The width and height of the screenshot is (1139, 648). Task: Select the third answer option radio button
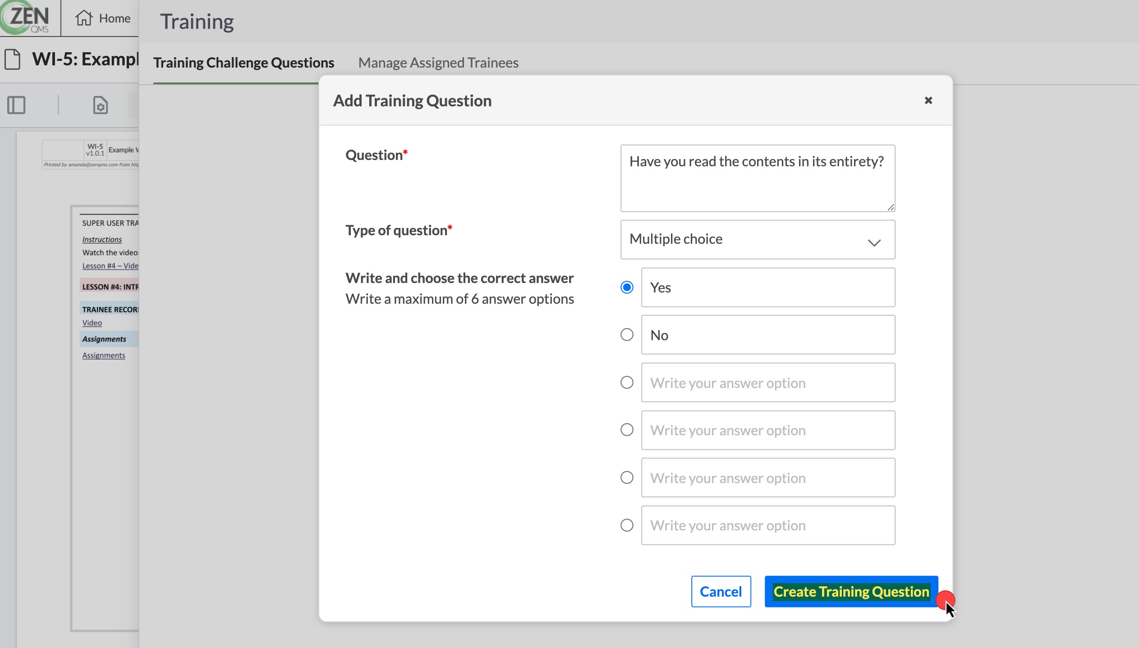(x=627, y=383)
